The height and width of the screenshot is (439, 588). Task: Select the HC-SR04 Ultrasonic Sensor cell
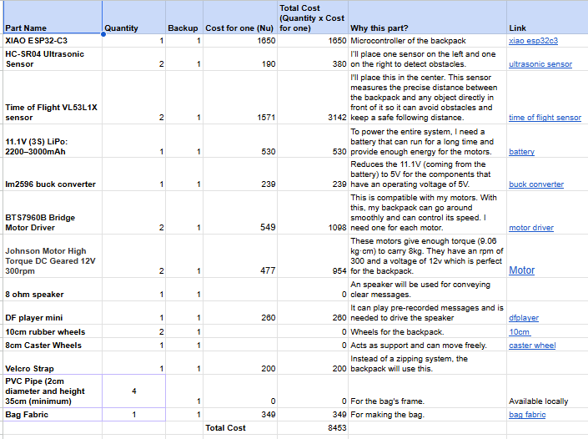[53, 59]
